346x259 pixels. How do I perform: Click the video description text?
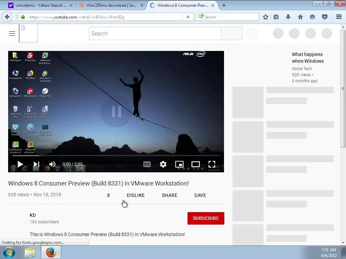tap(107, 234)
